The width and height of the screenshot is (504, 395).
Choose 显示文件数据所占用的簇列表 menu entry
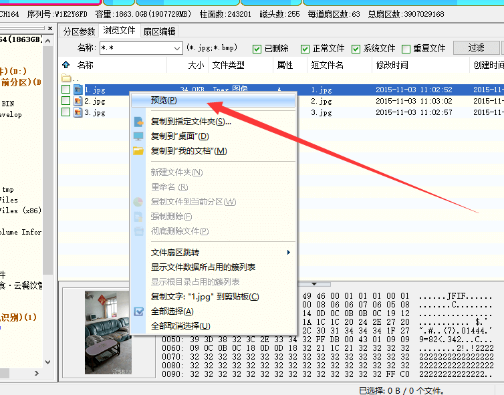[x=213, y=267]
